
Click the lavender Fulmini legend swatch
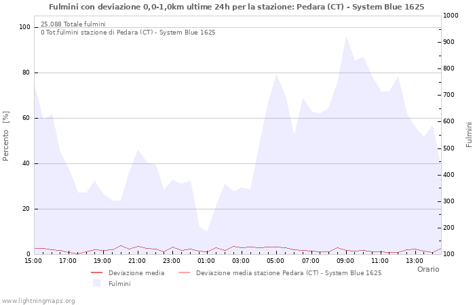coord(96,283)
